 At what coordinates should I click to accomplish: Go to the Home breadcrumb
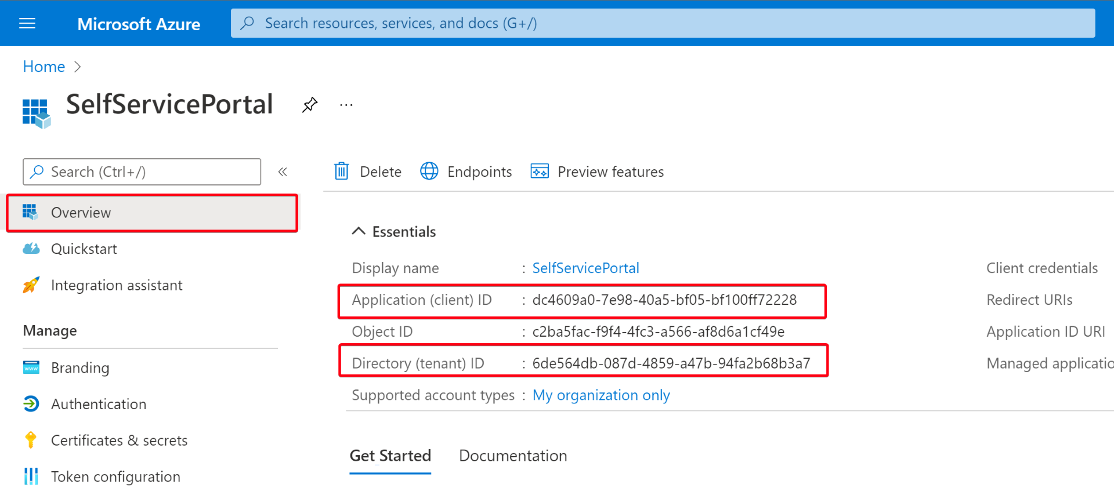click(44, 67)
